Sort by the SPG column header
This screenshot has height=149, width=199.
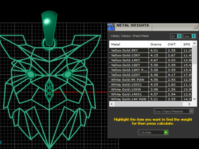tap(187, 44)
